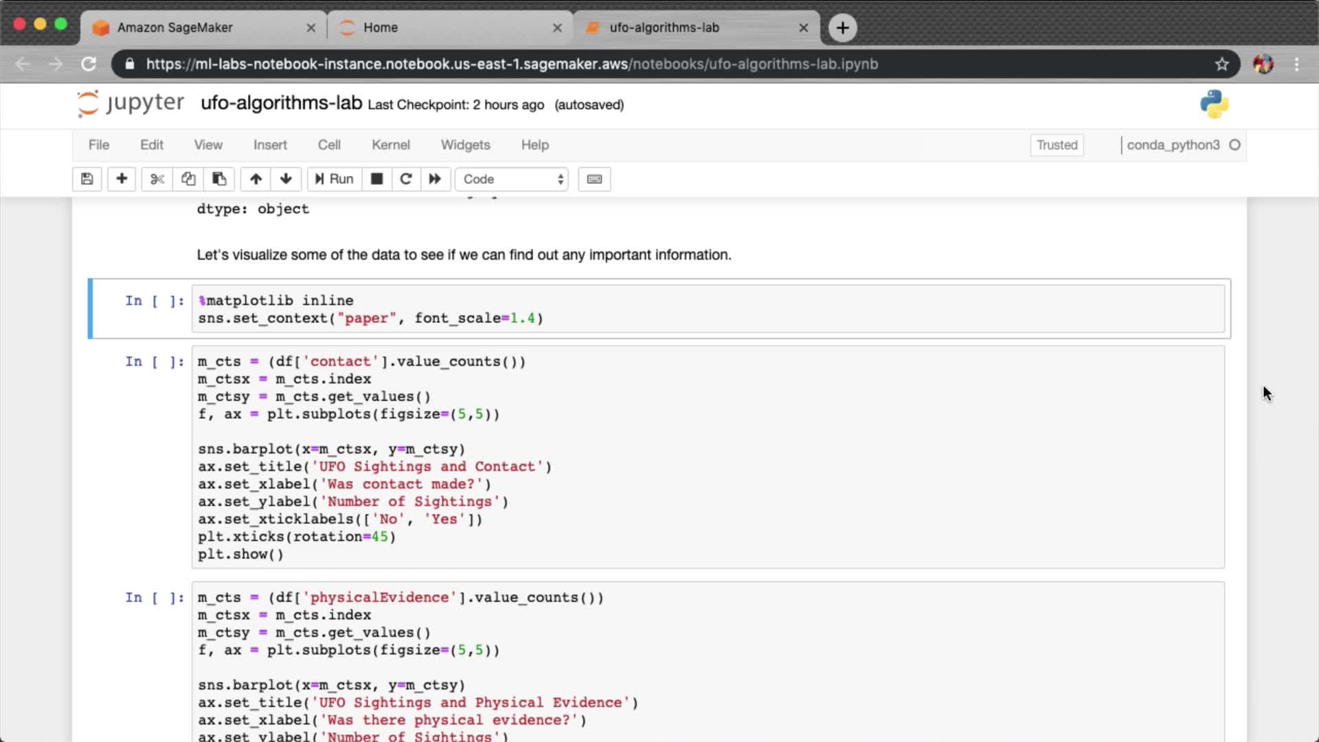1319x742 pixels.
Task: Interrupt the kernel with stop icon
Action: coord(376,179)
